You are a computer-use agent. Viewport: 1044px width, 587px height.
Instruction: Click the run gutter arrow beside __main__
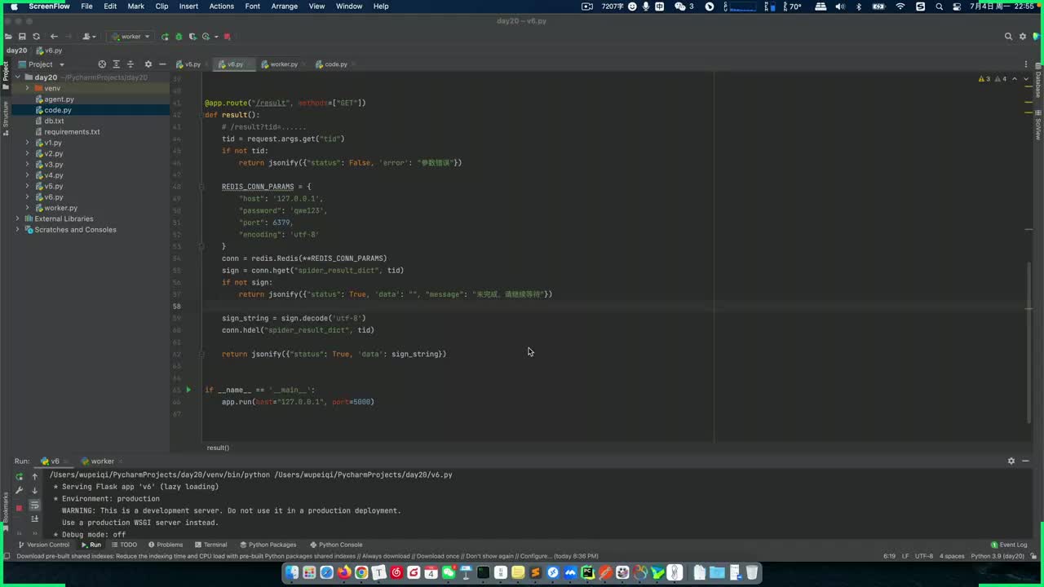coord(188,390)
